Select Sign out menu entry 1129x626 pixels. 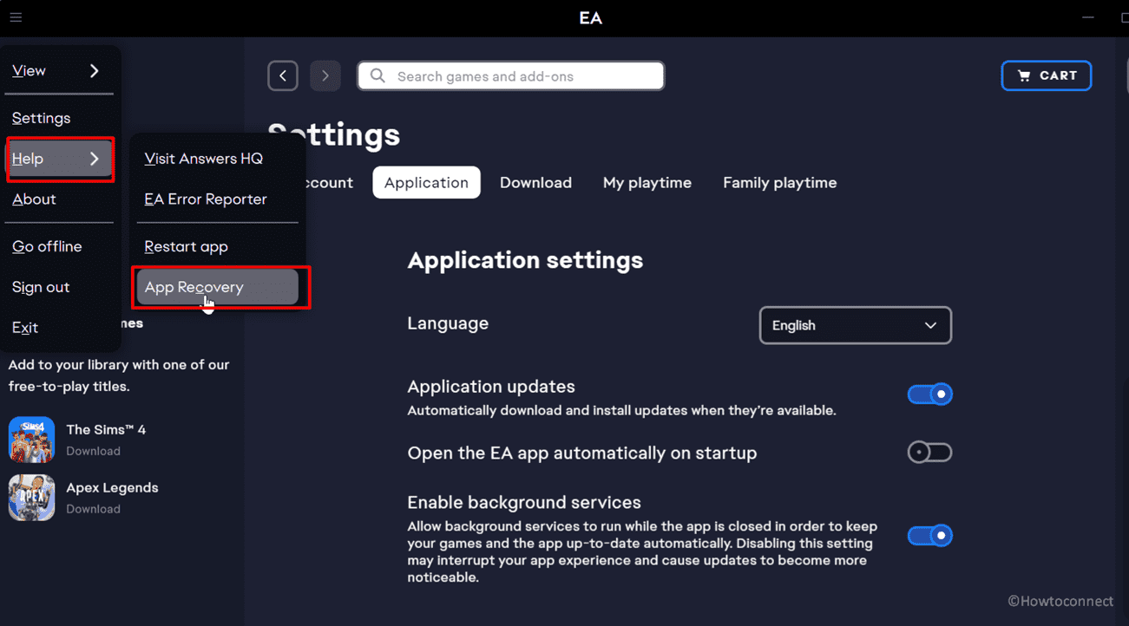click(41, 287)
